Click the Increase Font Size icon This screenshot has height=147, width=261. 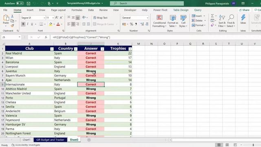pyautogui.click(x=57, y=18)
